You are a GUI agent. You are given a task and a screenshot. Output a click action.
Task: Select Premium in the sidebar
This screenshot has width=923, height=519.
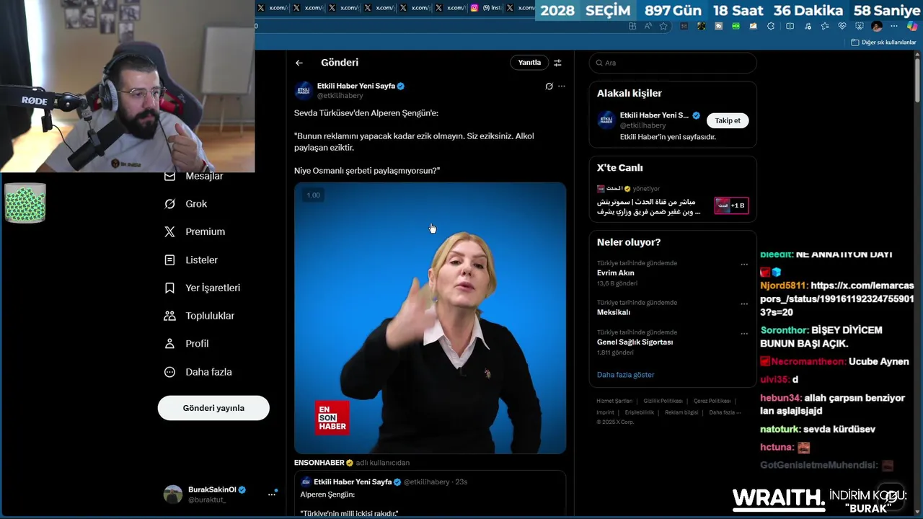coord(195,231)
